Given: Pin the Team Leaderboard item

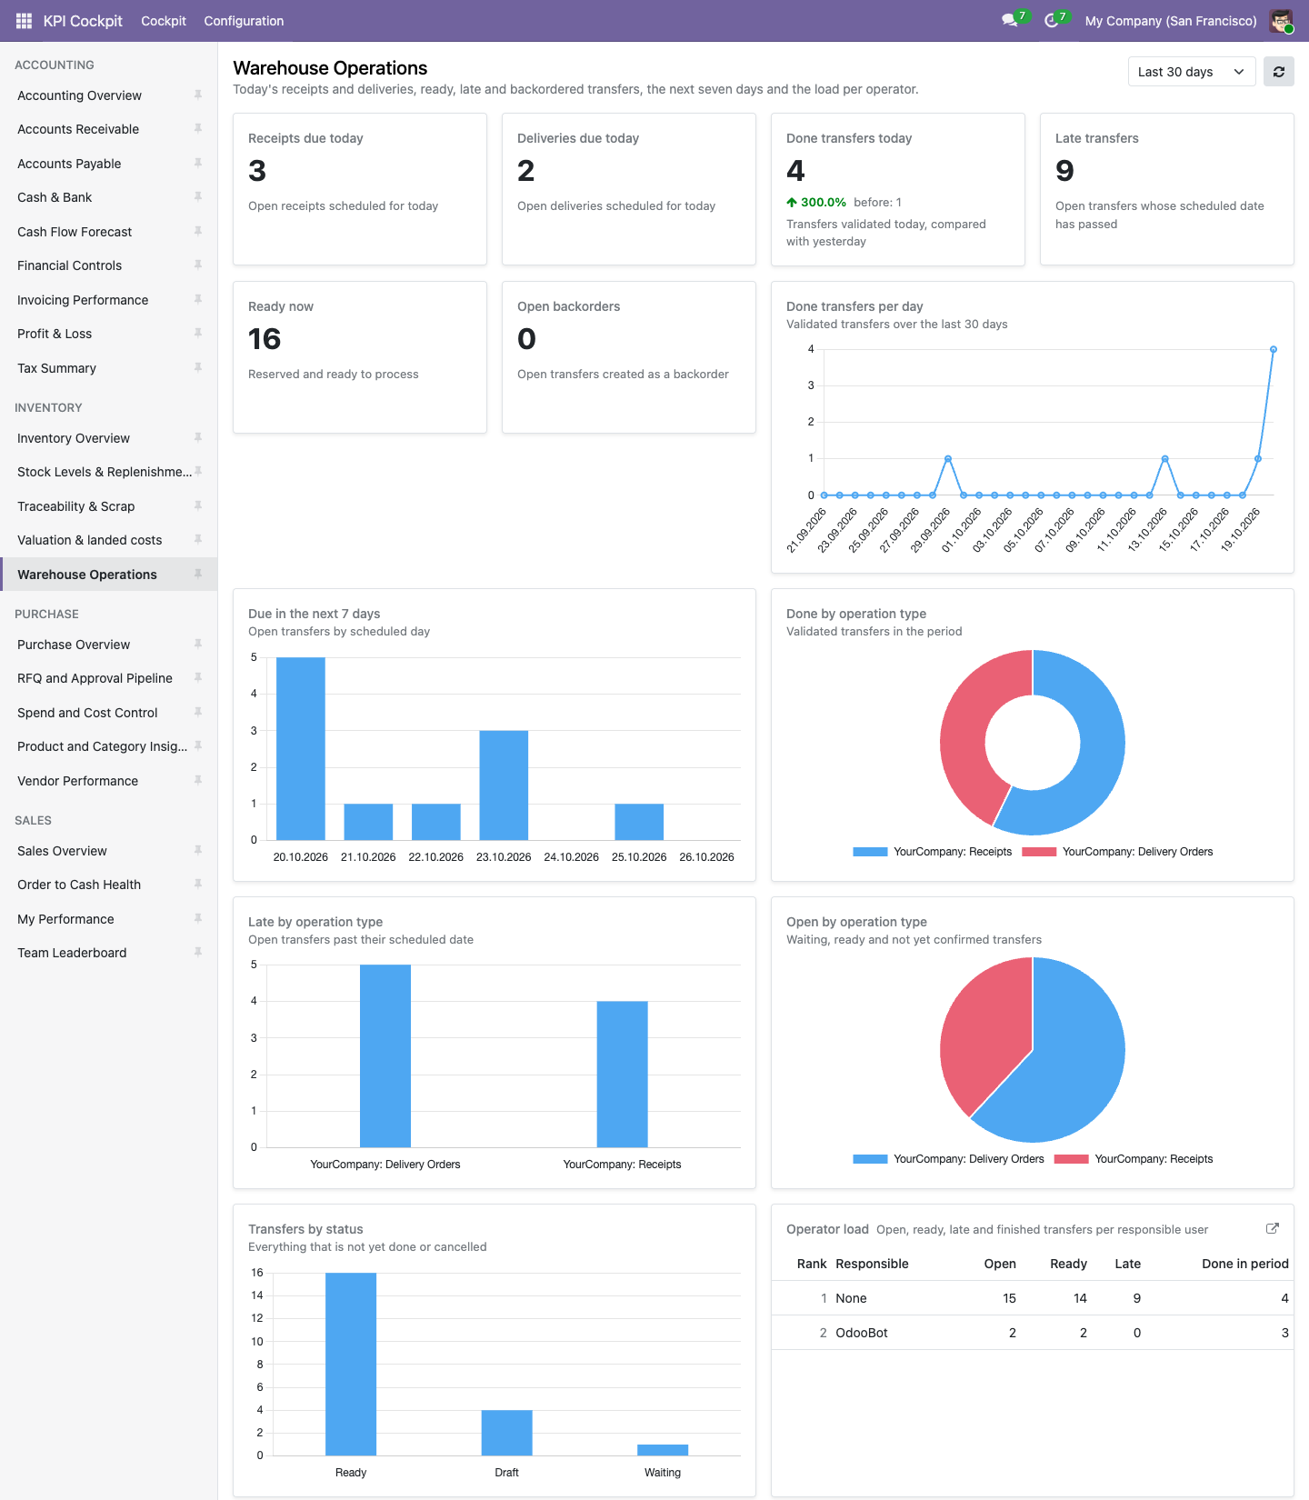Looking at the screenshot, I should (197, 953).
